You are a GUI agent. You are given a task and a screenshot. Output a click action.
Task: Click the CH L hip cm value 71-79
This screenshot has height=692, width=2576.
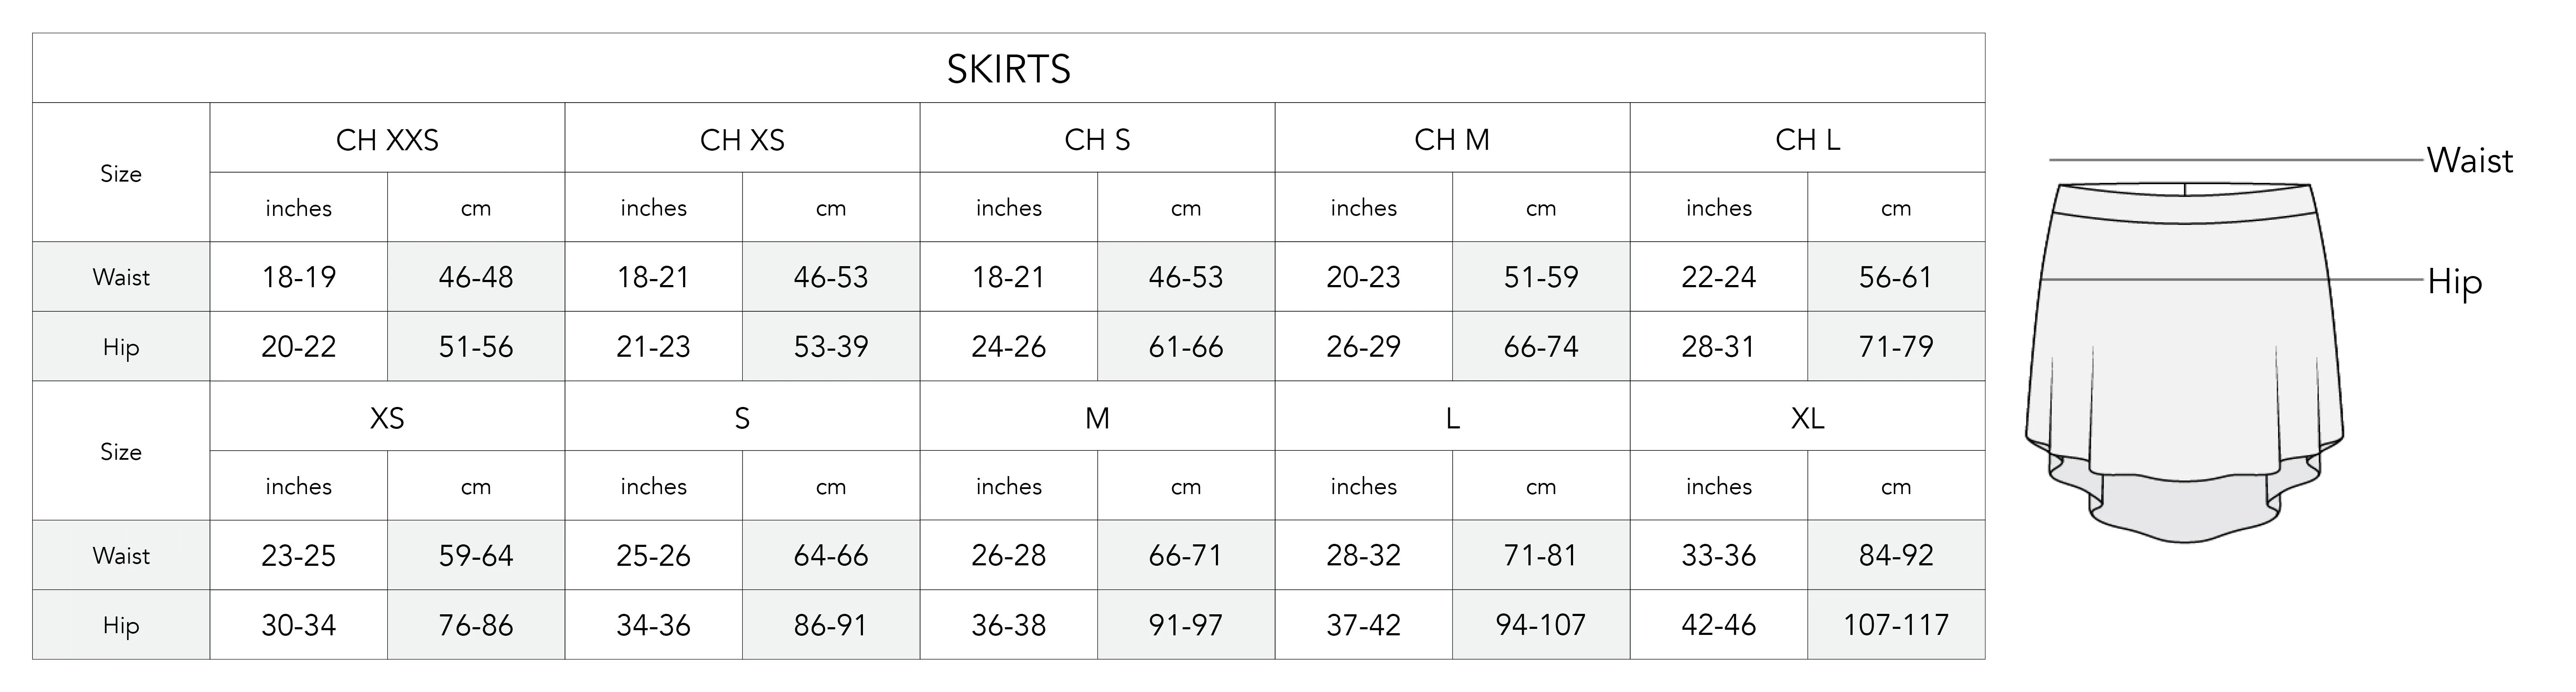tap(1896, 347)
